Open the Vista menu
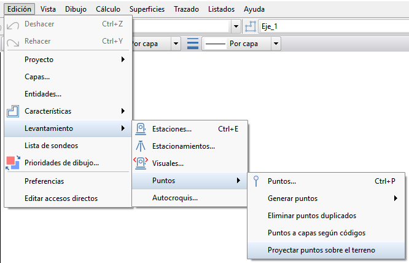This screenshot has width=409, height=263. (x=47, y=10)
